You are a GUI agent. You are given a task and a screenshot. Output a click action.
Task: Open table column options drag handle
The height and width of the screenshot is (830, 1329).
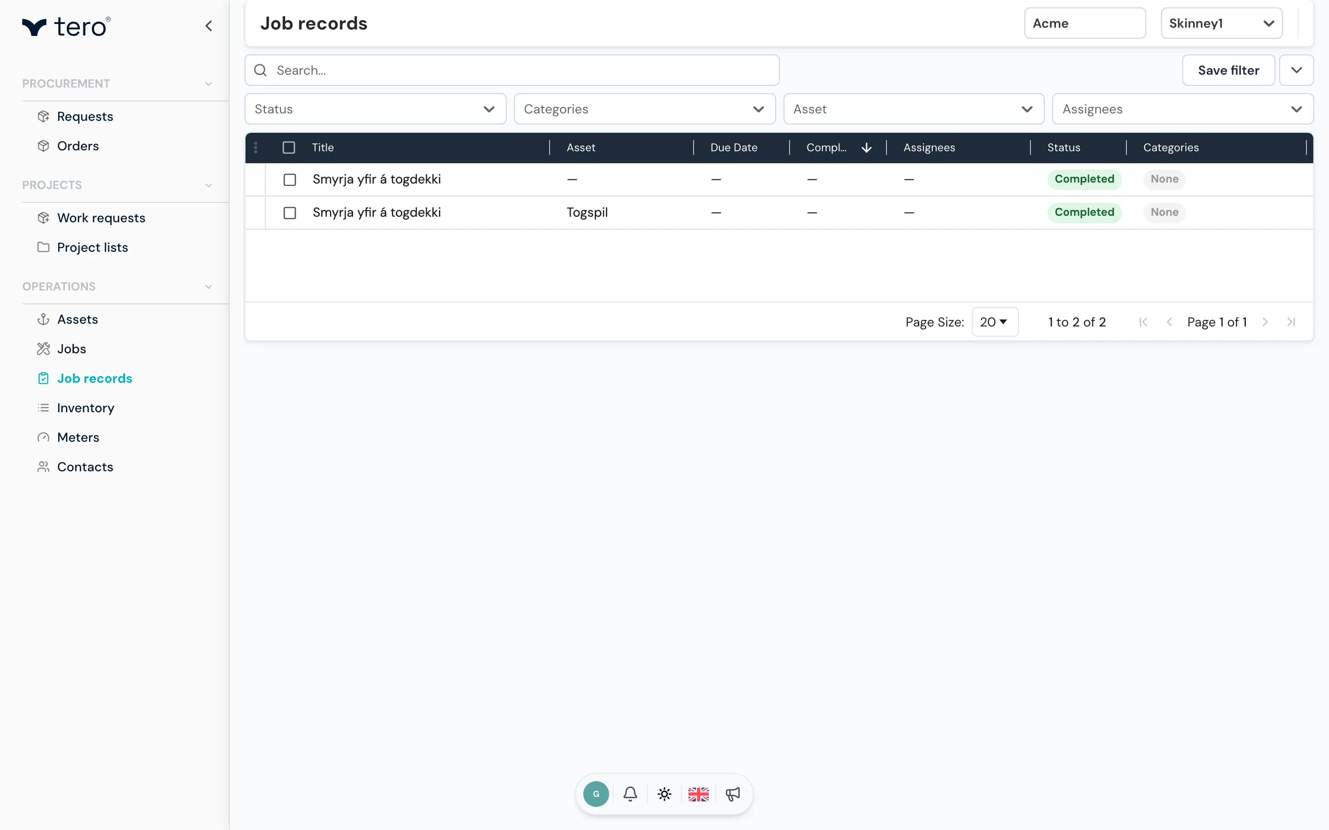pyautogui.click(x=256, y=148)
